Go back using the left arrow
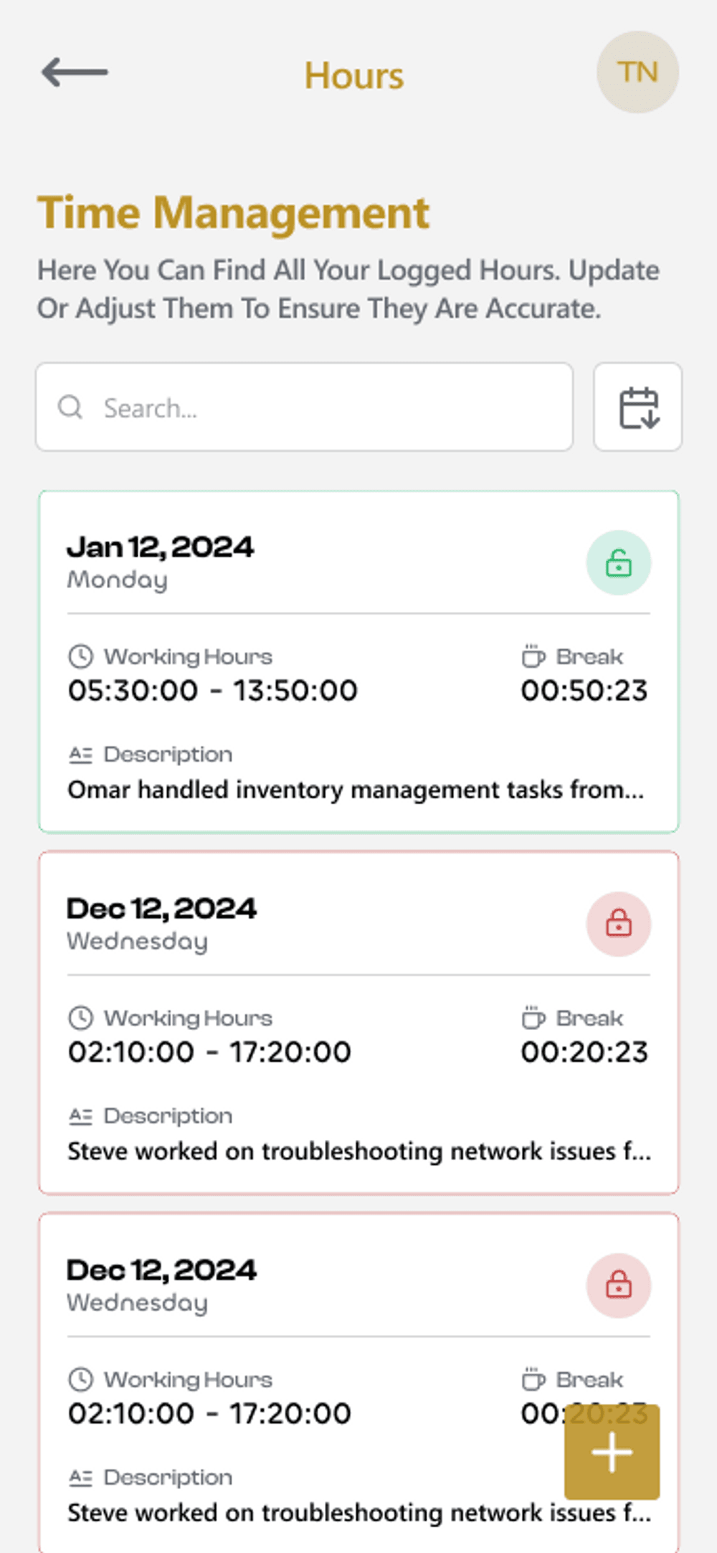This screenshot has width=717, height=1553. tap(75, 72)
